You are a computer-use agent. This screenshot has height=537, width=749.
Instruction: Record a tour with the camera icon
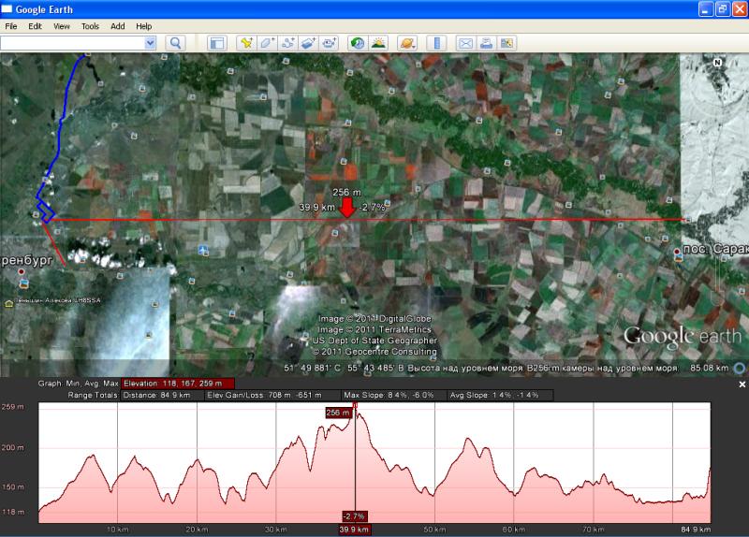pos(329,43)
